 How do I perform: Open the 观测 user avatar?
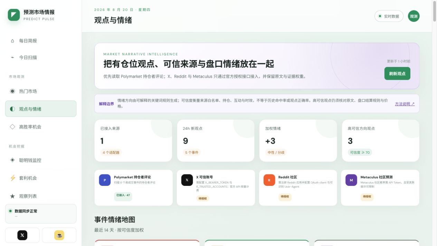point(414,16)
